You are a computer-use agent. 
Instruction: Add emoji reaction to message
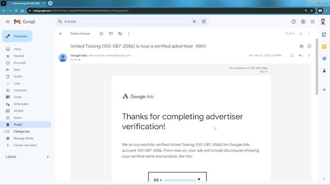[292, 55]
